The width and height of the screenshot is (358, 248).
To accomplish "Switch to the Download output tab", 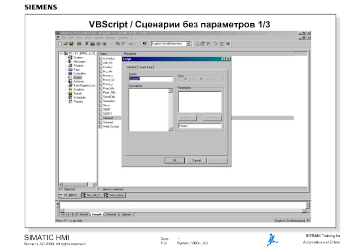I will 111,214.
